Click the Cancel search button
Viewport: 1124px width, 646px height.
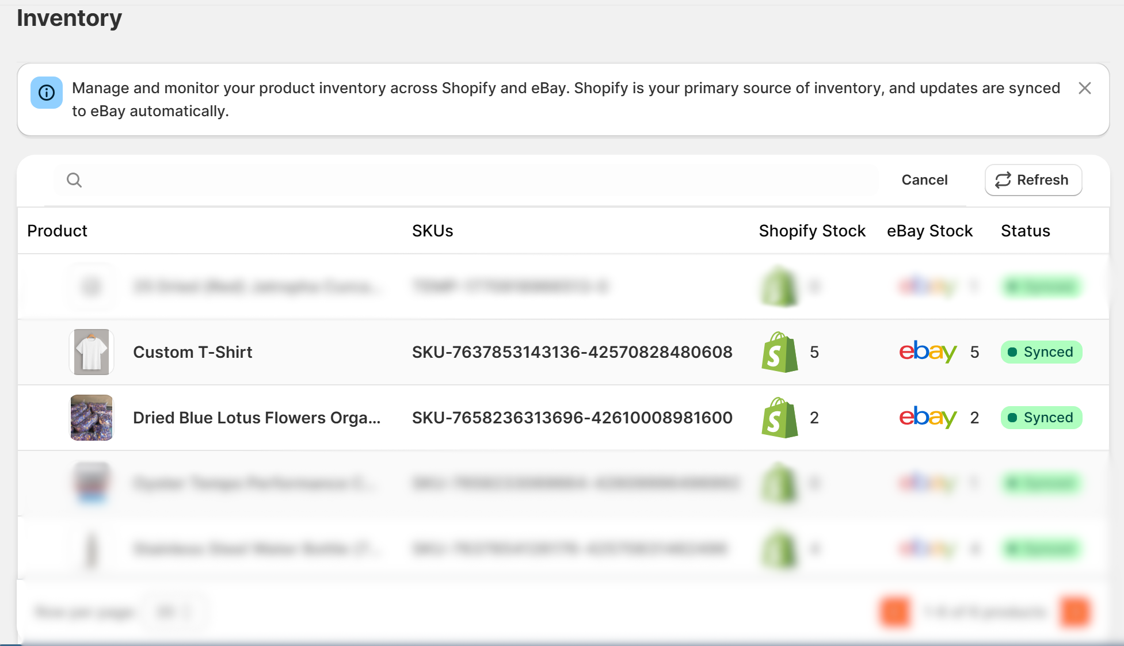pos(924,180)
